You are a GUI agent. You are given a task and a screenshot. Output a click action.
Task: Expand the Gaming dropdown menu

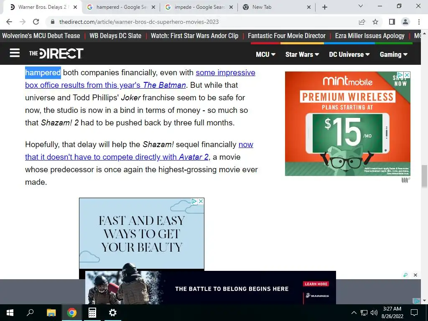(394, 54)
